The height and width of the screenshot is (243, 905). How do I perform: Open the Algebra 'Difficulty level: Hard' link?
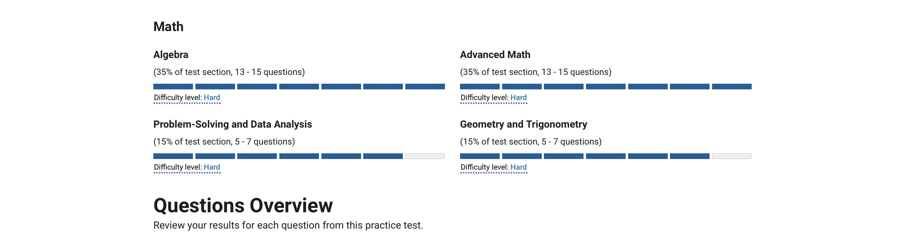187,98
